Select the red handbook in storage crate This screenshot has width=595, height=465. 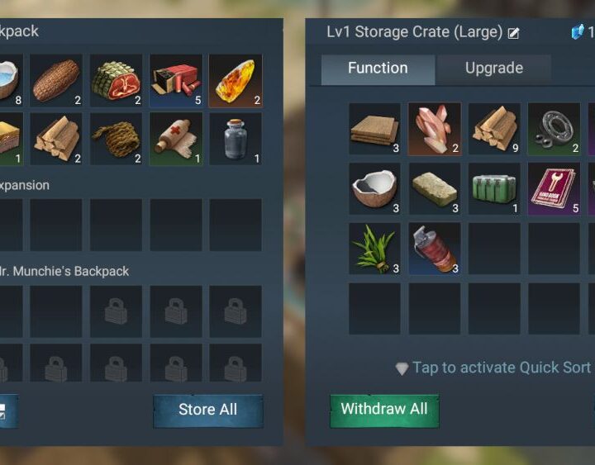[554, 189]
